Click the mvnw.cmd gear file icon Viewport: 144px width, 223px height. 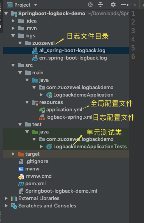(x=21, y=177)
